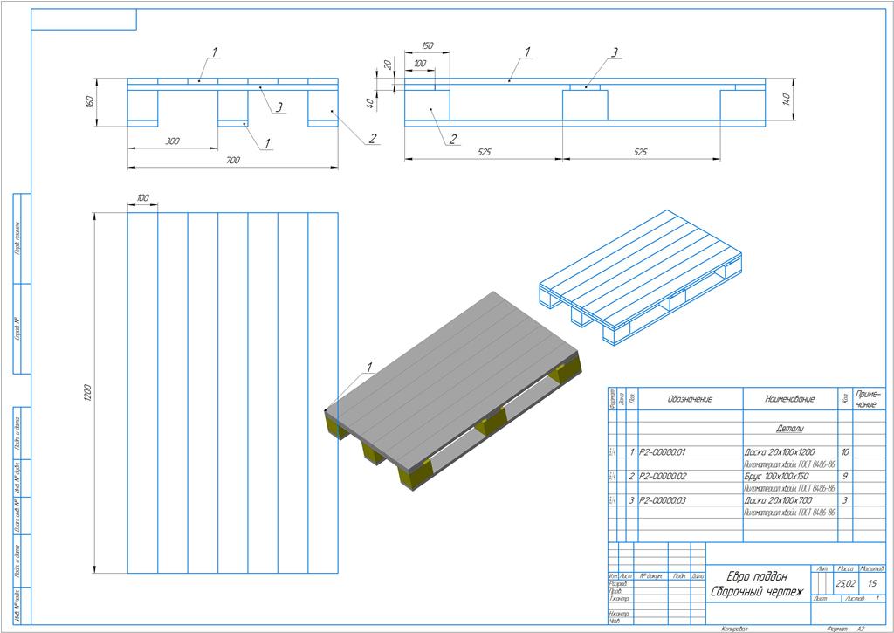Click the 140 height dimension text
The width and height of the screenshot is (894, 633).
(786, 100)
